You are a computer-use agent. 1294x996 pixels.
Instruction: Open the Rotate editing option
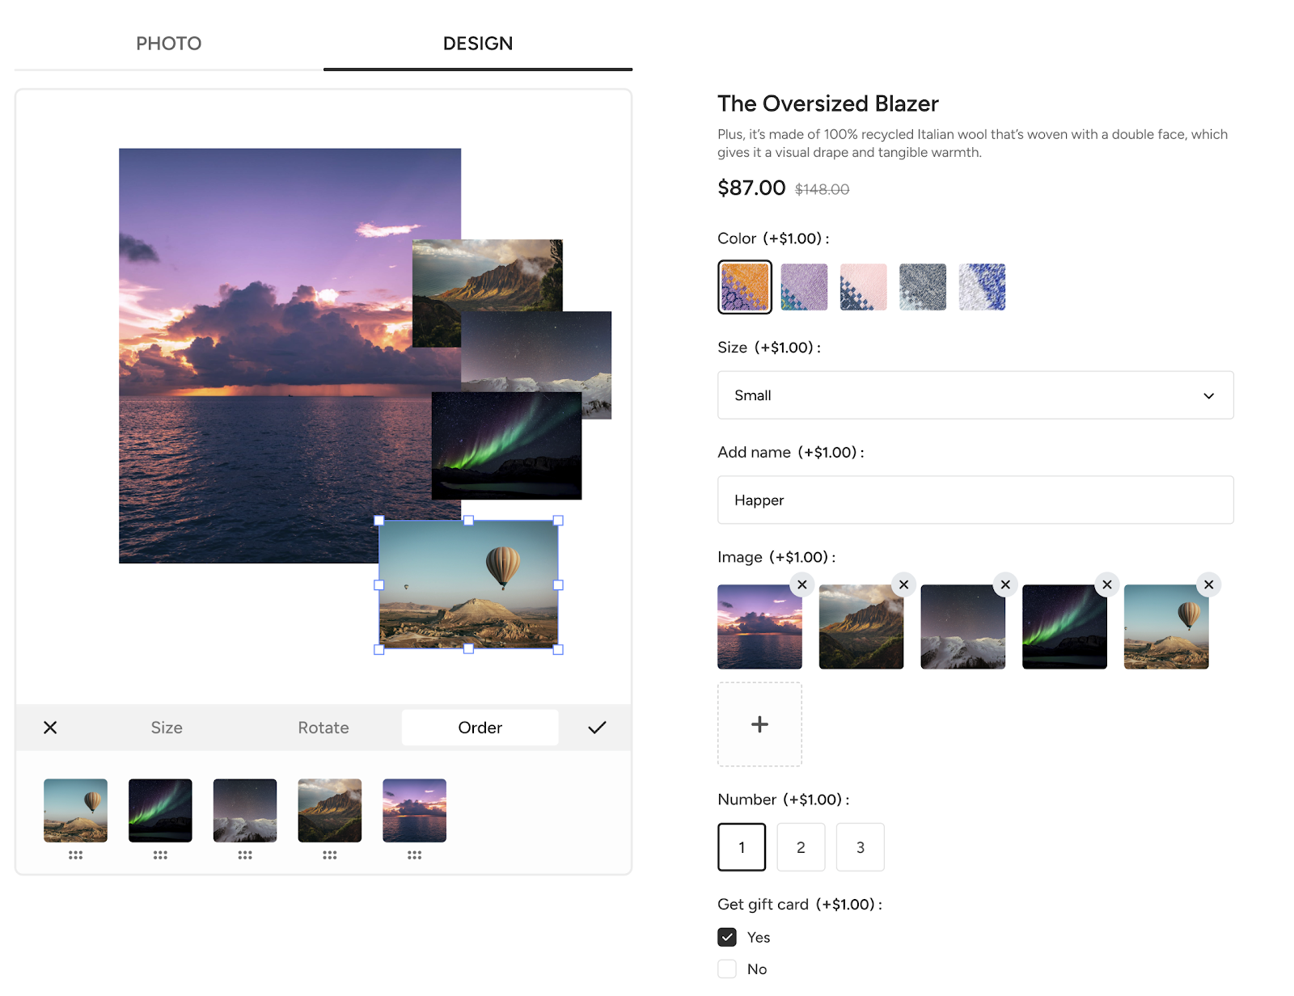click(323, 728)
